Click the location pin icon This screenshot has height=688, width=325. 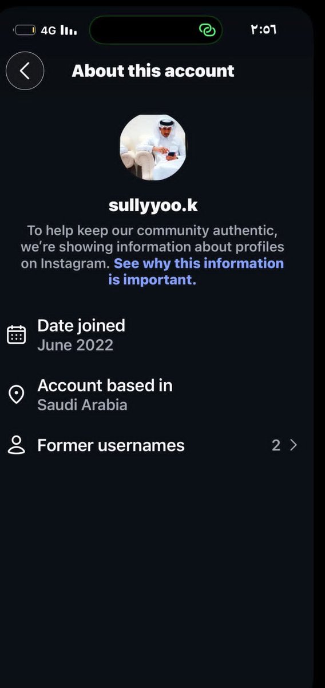pyautogui.click(x=17, y=394)
